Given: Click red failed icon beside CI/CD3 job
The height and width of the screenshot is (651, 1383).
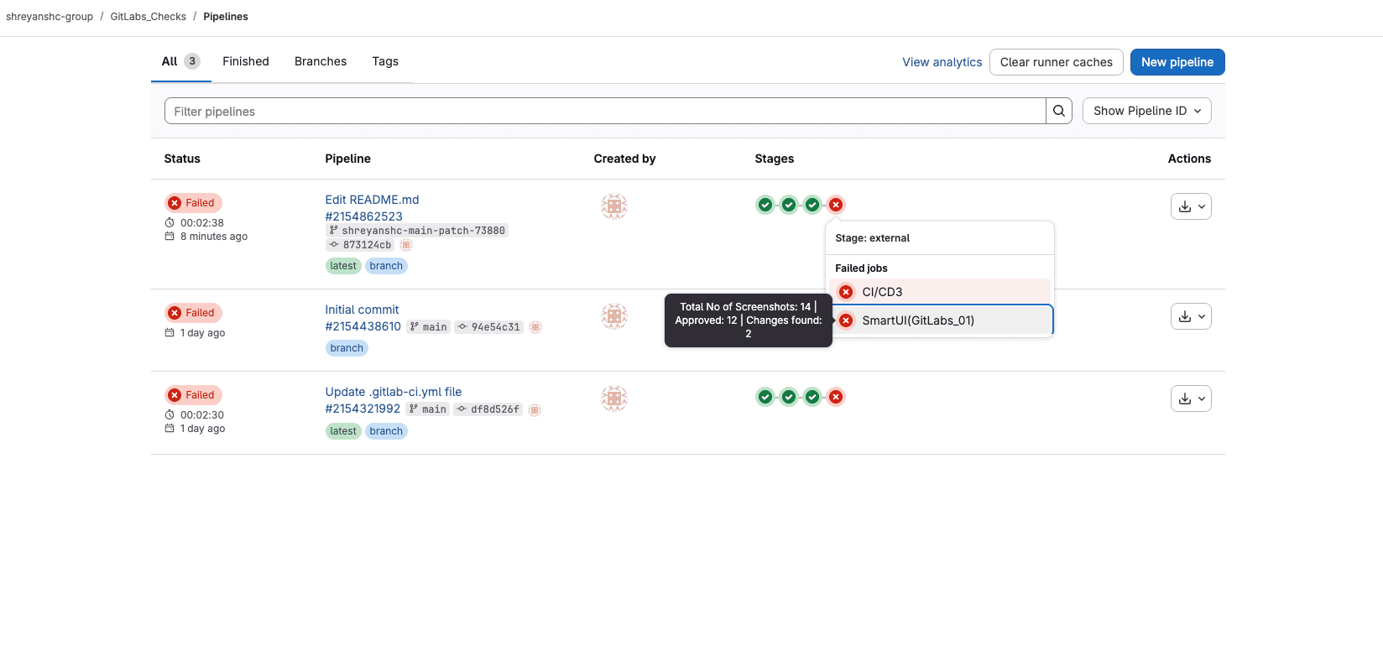Looking at the screenshot, I should point(846,292).
